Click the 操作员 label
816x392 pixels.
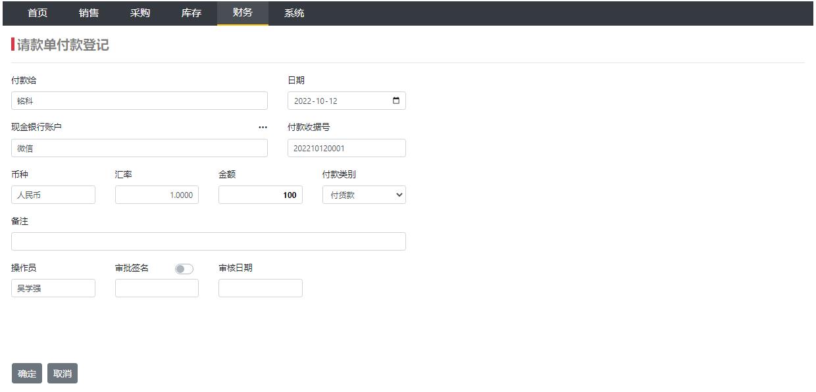(24, 268)
